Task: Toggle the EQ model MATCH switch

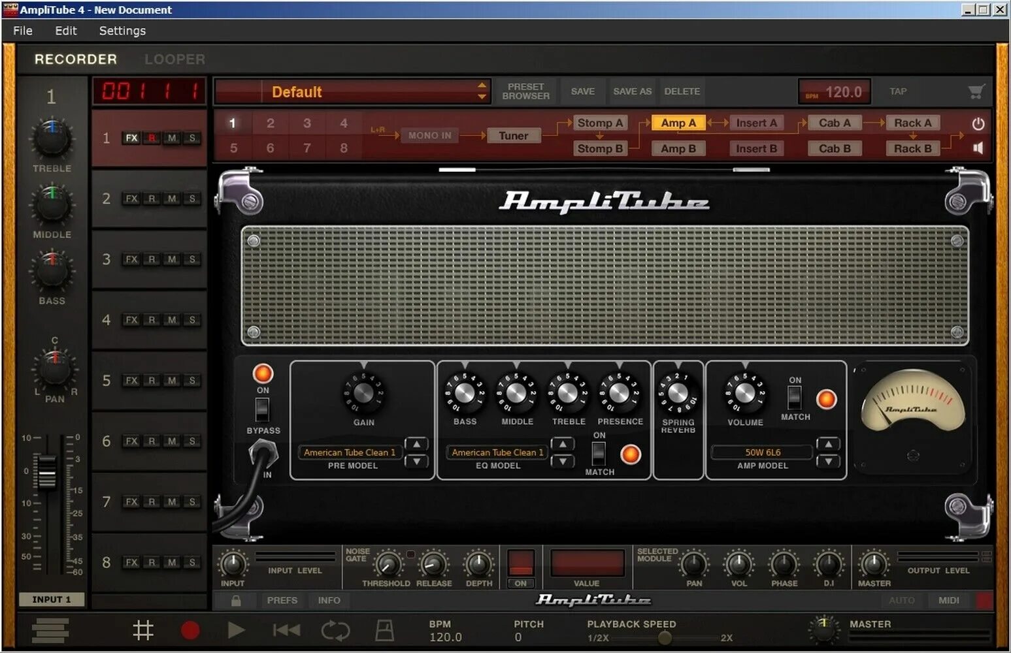Action: [598, 453]
